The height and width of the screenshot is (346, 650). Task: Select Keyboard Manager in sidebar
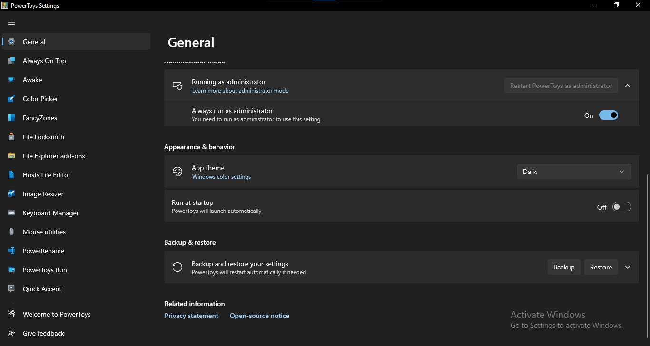click(x=76, y=213)
